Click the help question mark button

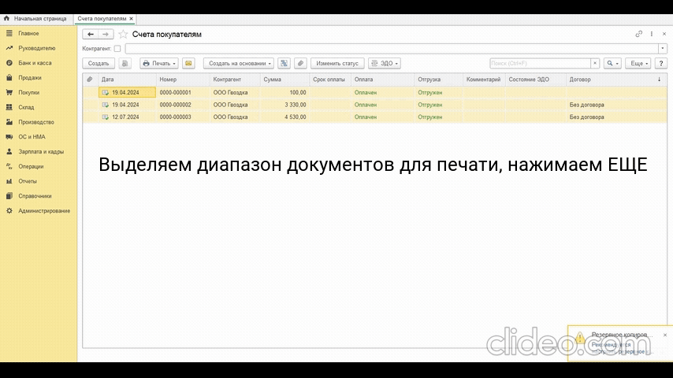(661, 63)
